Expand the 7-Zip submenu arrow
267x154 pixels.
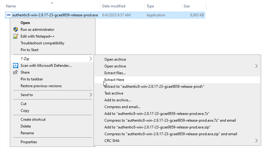[x=91, y=59]
